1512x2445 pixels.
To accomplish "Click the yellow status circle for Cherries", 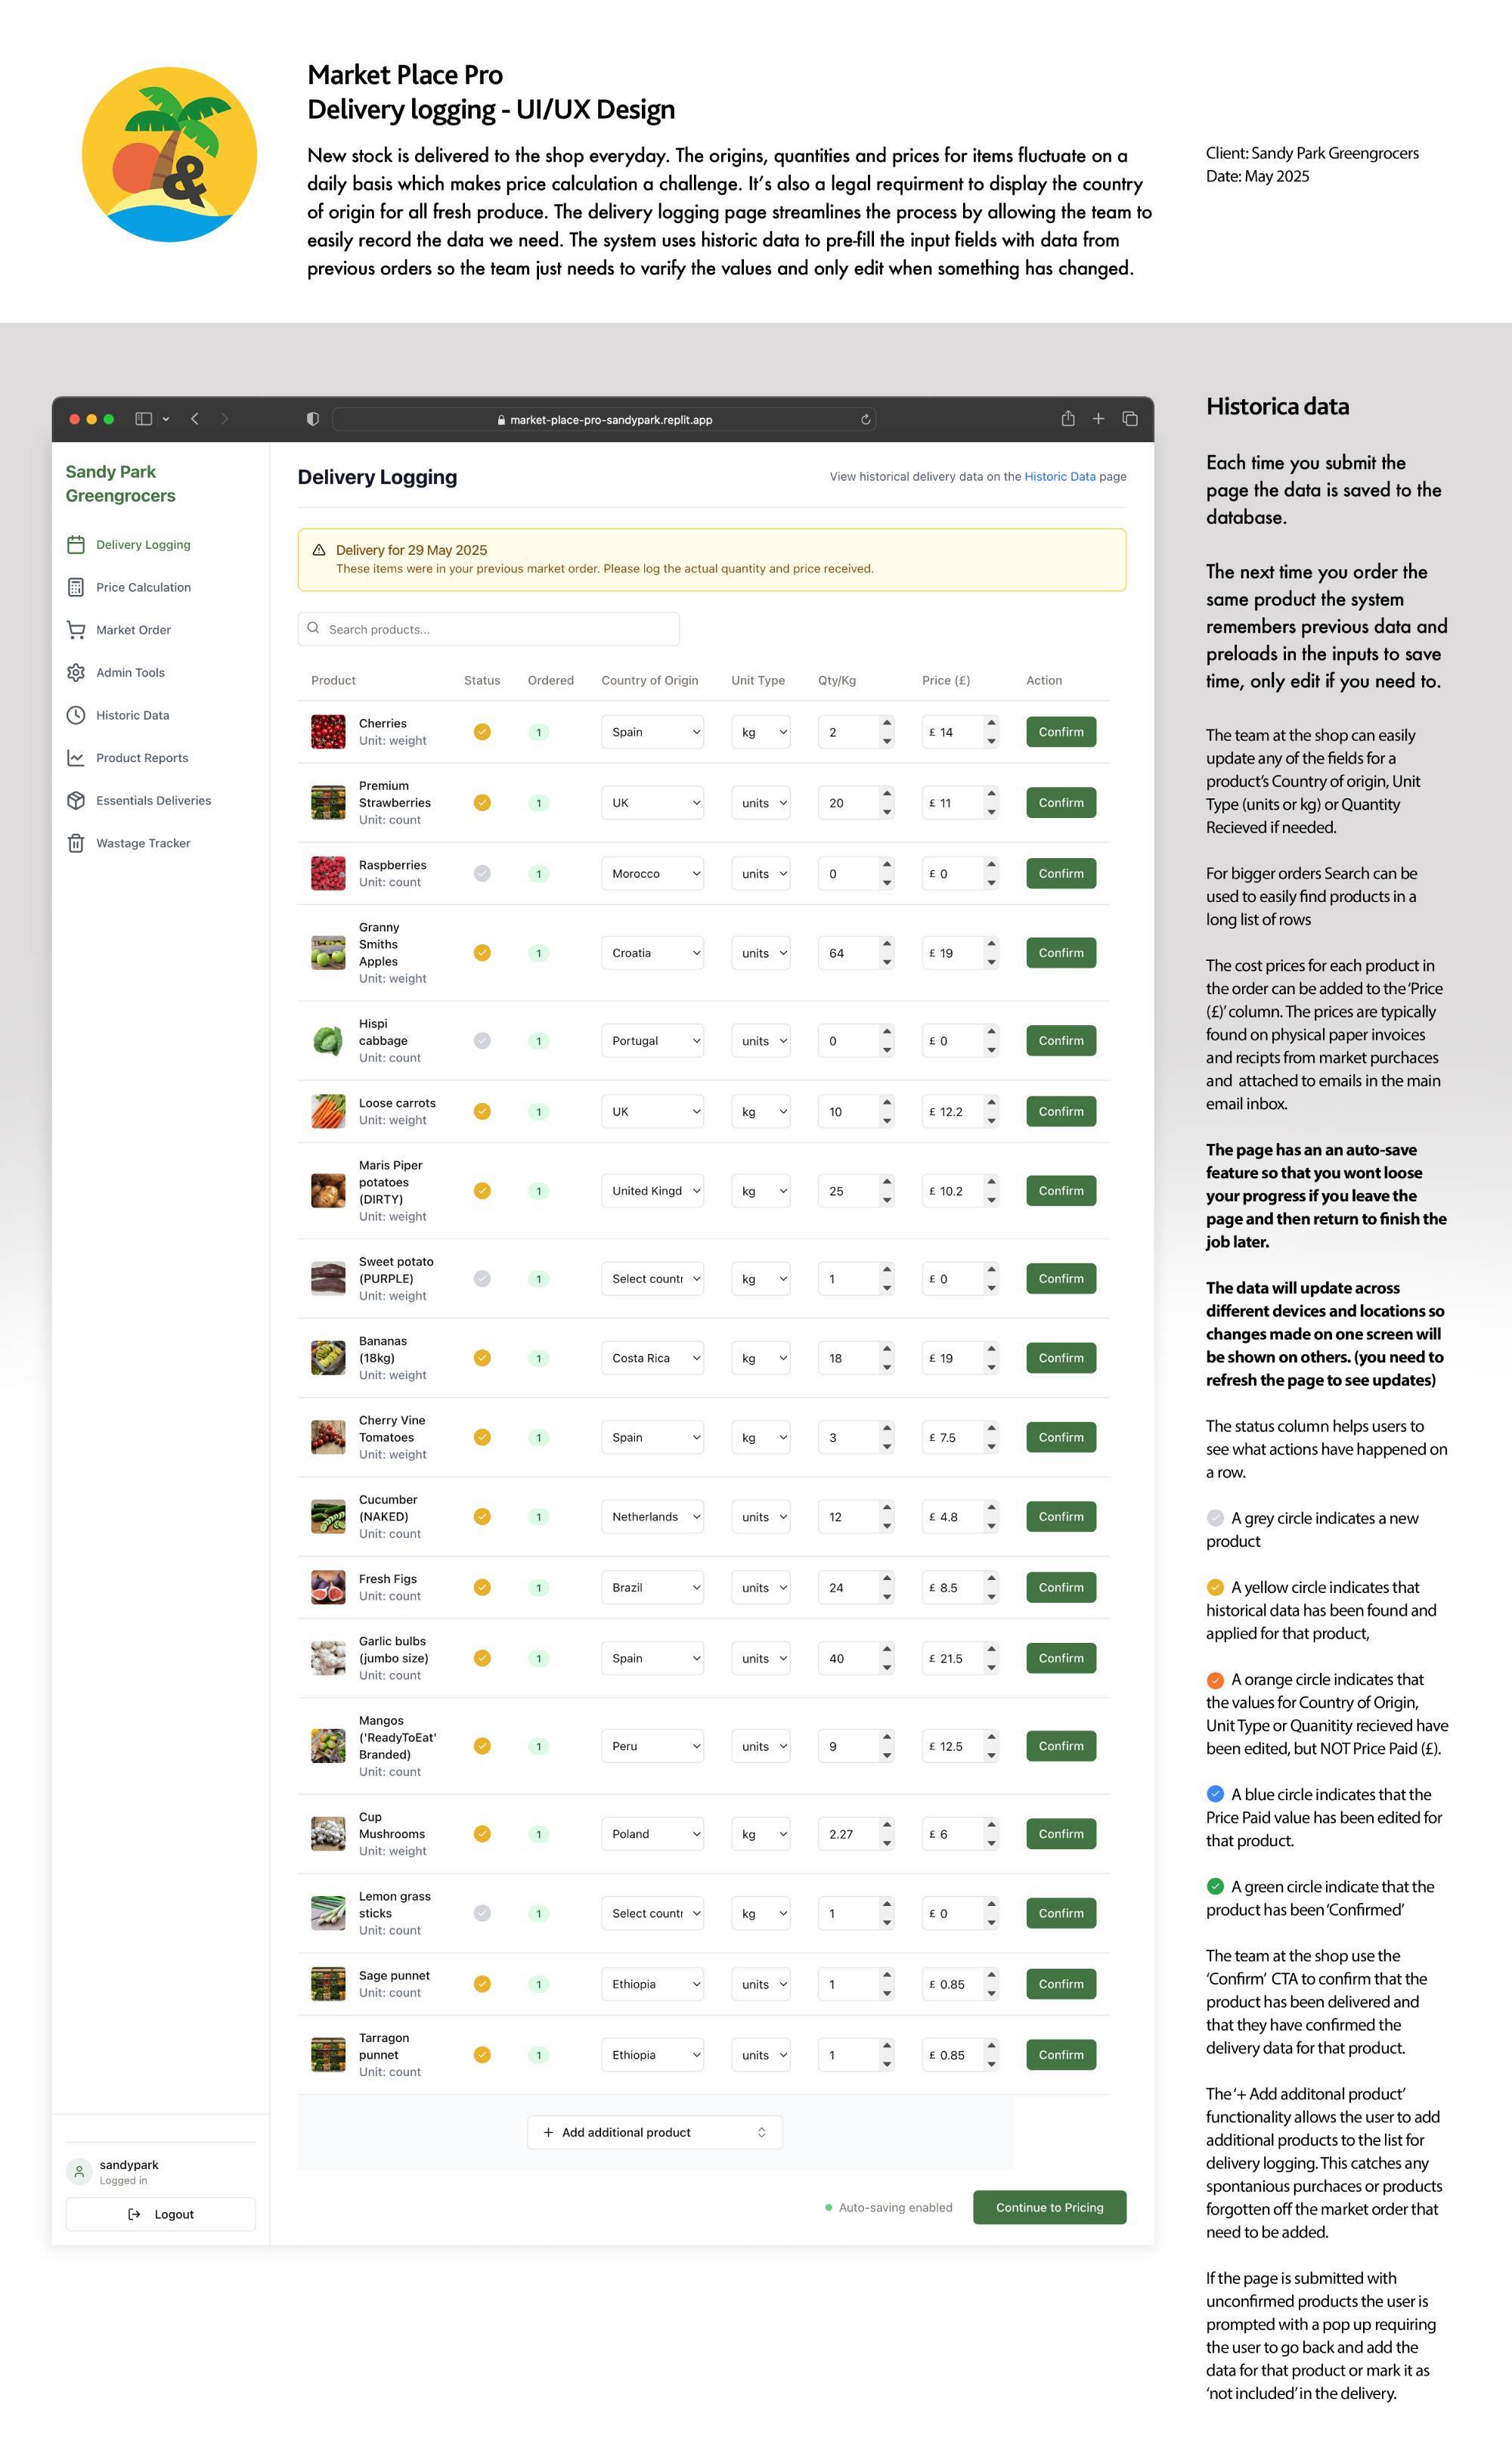I will (482, 732).
